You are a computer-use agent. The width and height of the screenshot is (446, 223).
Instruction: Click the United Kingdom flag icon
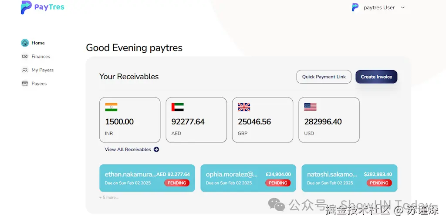point(244,107)
